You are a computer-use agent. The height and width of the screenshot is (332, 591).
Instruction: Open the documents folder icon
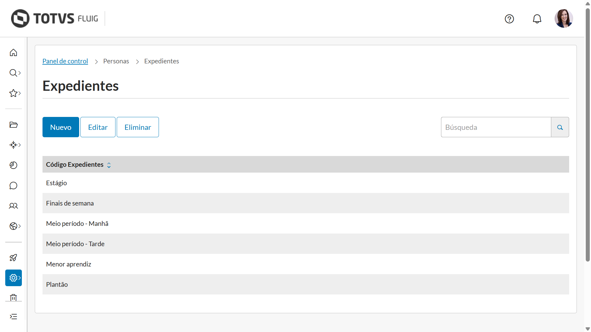point(13,125)
